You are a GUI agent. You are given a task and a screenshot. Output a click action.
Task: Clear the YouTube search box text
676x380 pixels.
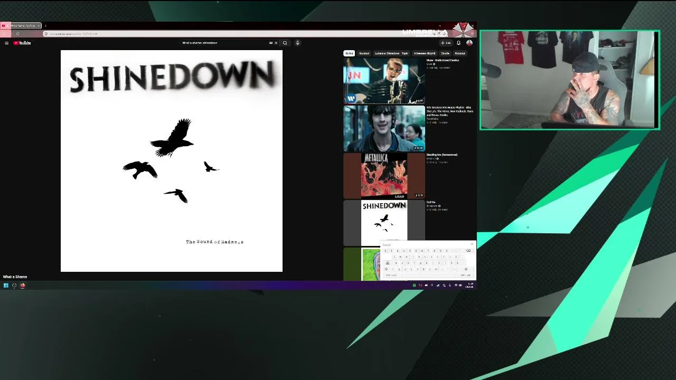[x=276, y=43]
